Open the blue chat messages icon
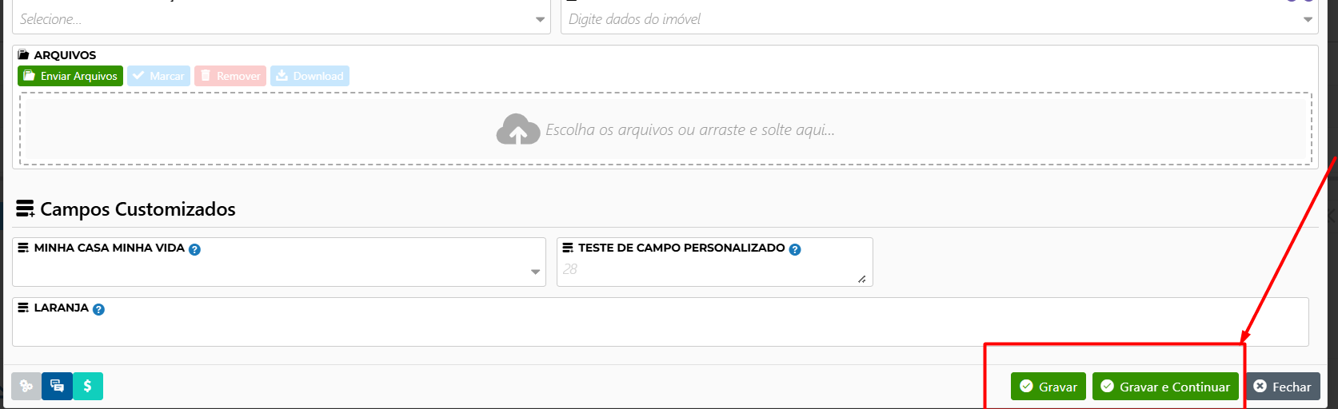The image size is (1338, 409). [57, 387]
